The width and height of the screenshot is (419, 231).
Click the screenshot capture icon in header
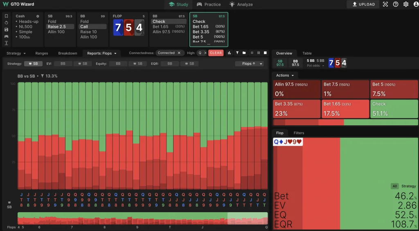coord(385,5)
